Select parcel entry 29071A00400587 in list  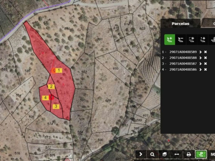pos(183,64)
